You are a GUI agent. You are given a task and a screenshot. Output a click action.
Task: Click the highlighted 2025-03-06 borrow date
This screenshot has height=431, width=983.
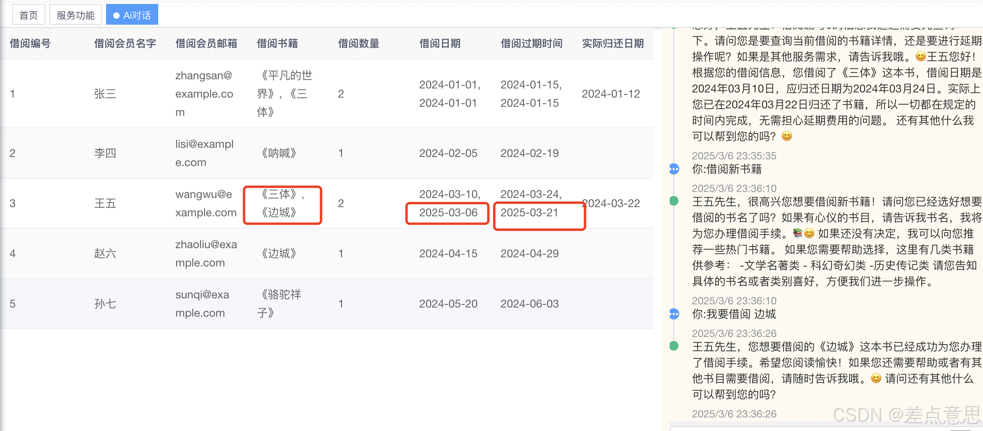click(448, 213)
